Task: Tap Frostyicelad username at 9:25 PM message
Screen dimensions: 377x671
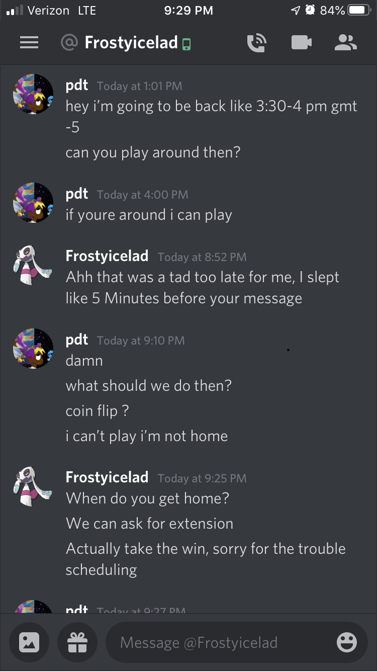Action: click(x=107, y=477)
